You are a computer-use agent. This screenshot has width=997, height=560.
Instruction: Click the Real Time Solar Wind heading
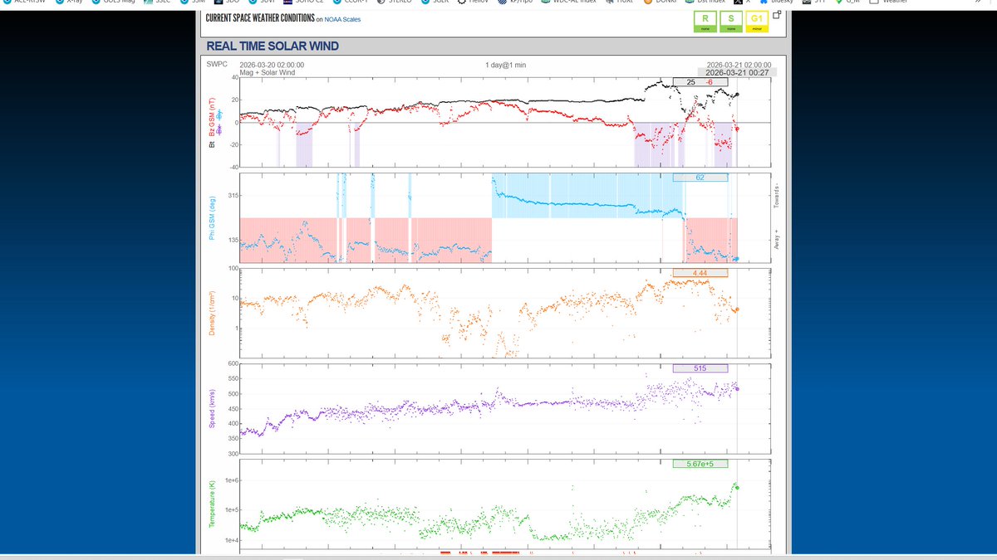click(x=273, y=46)
